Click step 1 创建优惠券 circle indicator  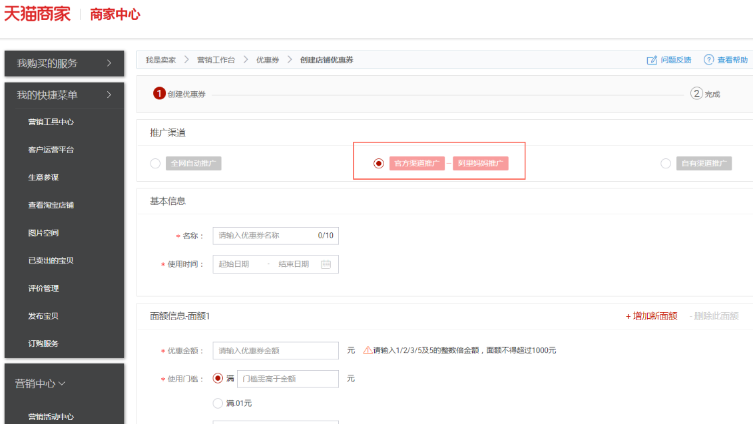[159, 93]
